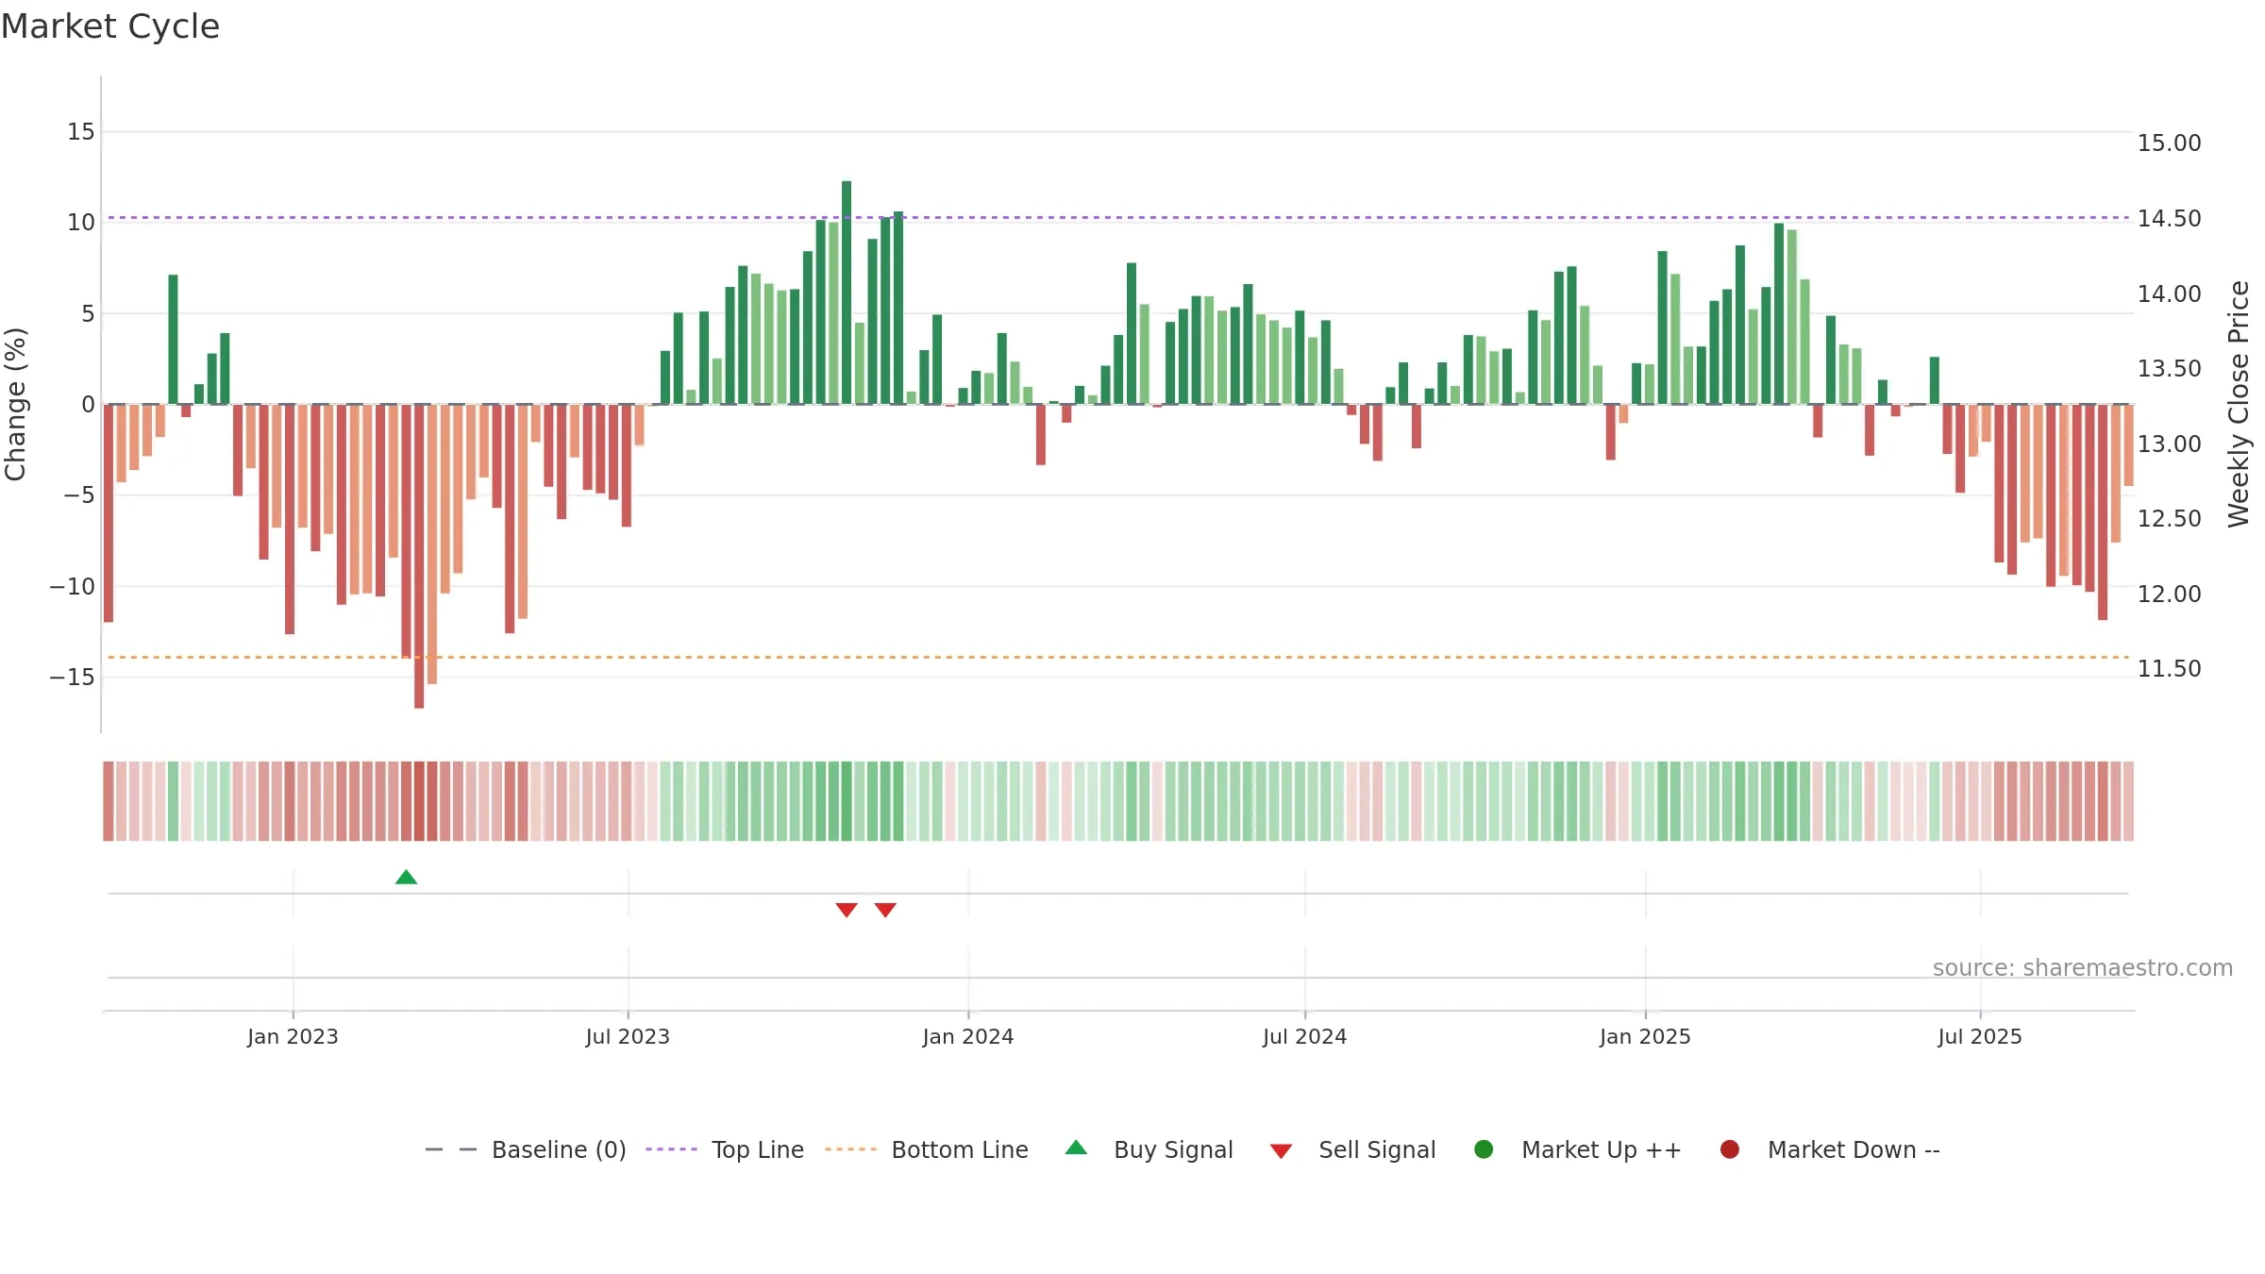Click the 15.00 price axis label
This screenshot has height=1274, width=2265.
click(x=2169, y=142)
